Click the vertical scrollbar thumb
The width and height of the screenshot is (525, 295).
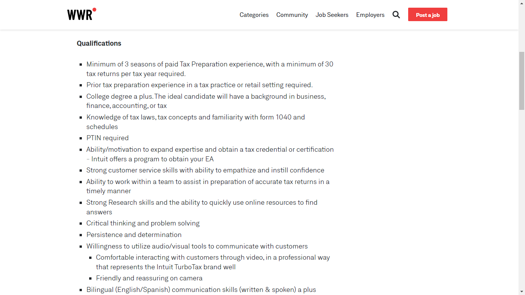522,81
